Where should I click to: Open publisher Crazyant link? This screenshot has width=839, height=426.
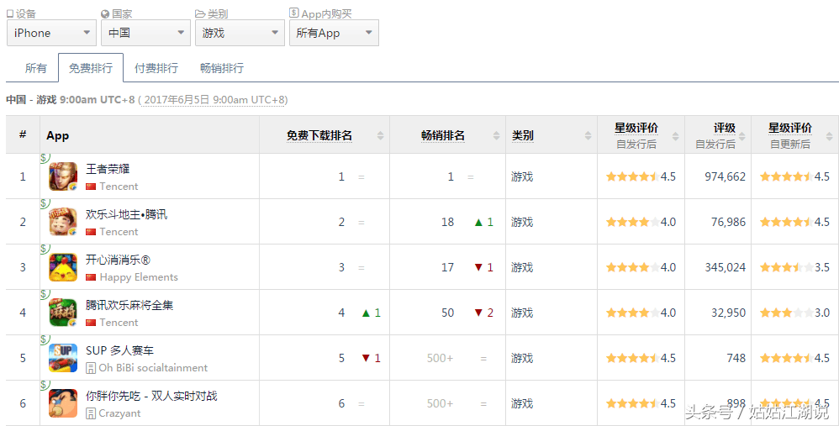(x=120, y=413)
